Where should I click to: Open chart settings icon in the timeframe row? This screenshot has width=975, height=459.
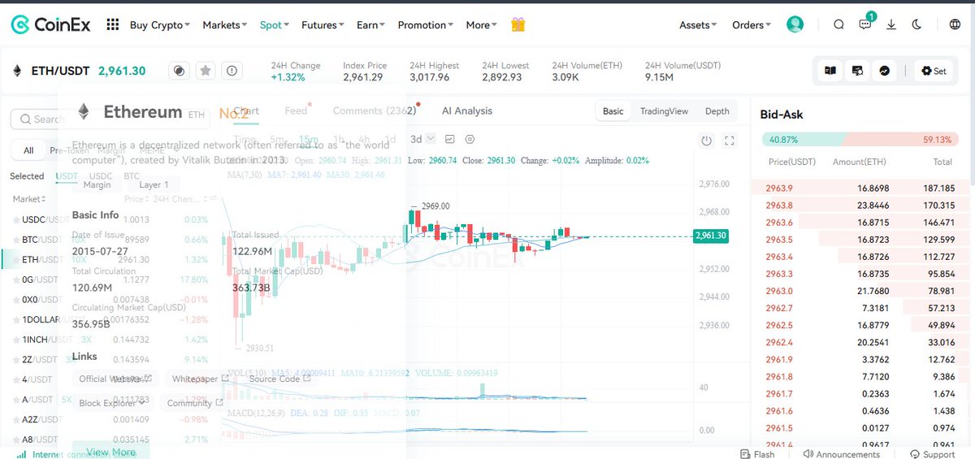(x=470, y=139)
